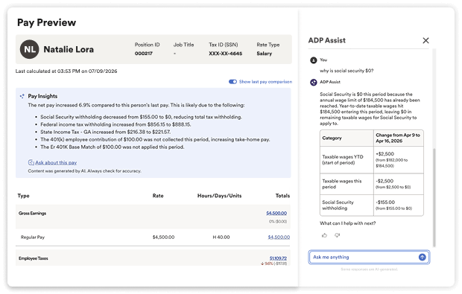
Task: Click the Type column header
Action: [x=24, y=196]
